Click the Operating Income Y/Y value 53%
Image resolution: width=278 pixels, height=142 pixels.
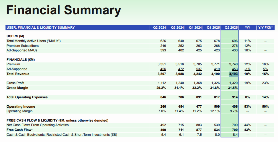[x=247, y=106]
